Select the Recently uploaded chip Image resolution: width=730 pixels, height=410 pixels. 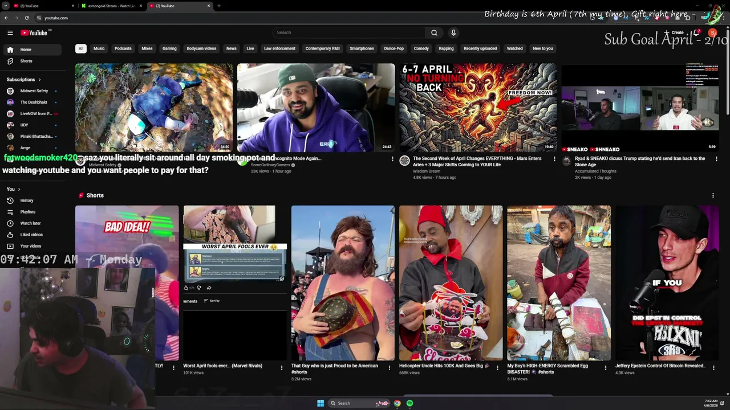click(x=480, y=48)
